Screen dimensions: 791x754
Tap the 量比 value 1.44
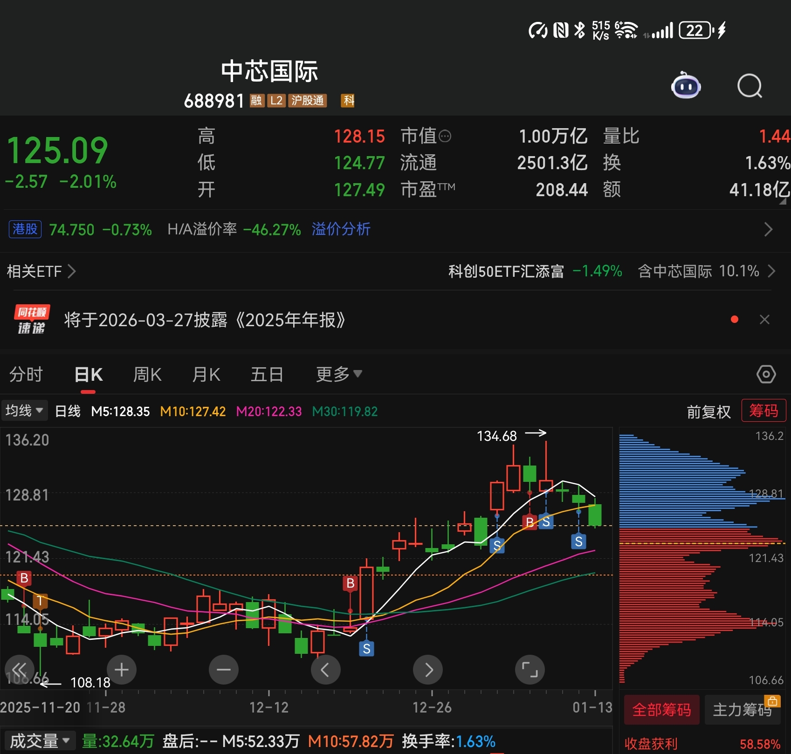(x=774, y=136)
